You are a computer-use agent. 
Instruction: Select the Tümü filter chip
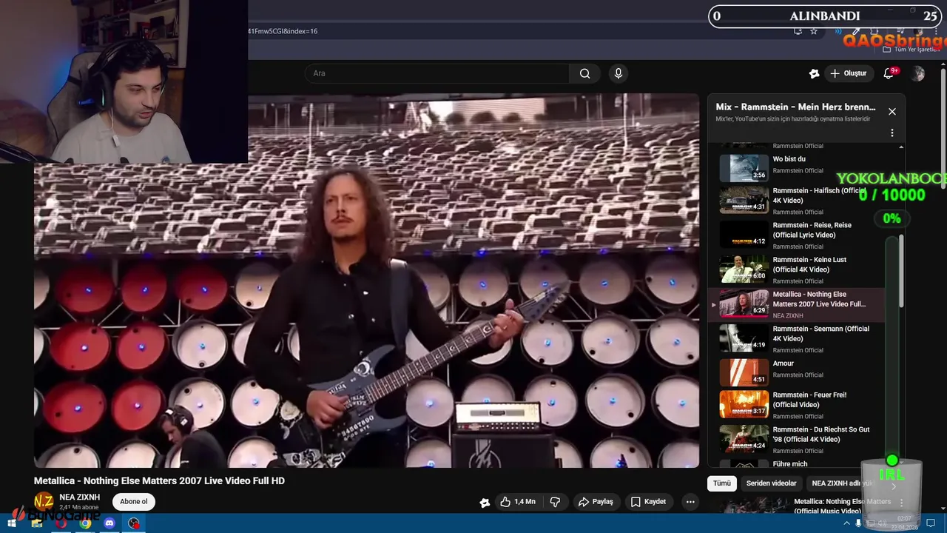[722, 483]
